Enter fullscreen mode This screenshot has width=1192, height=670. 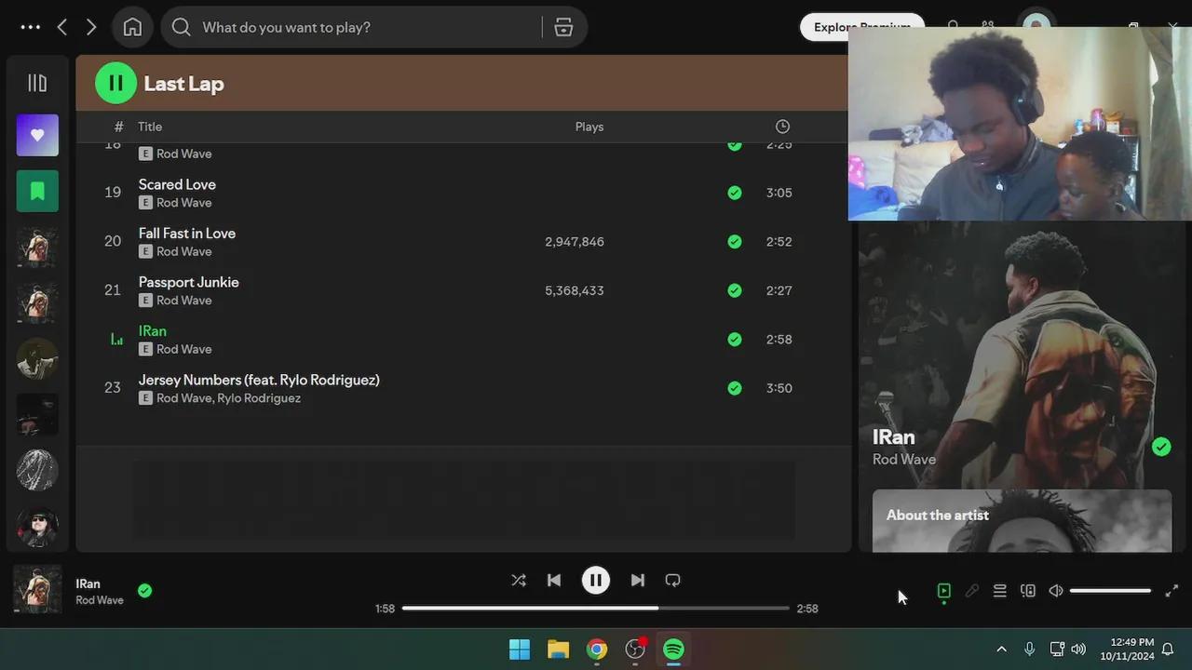point(1172,591)
